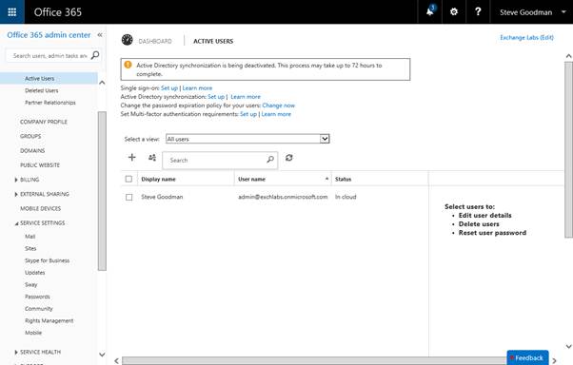Click the horizontal scrollbar left arrow
The height and width of the screenshot is (365, 573).
click(116, 360)
